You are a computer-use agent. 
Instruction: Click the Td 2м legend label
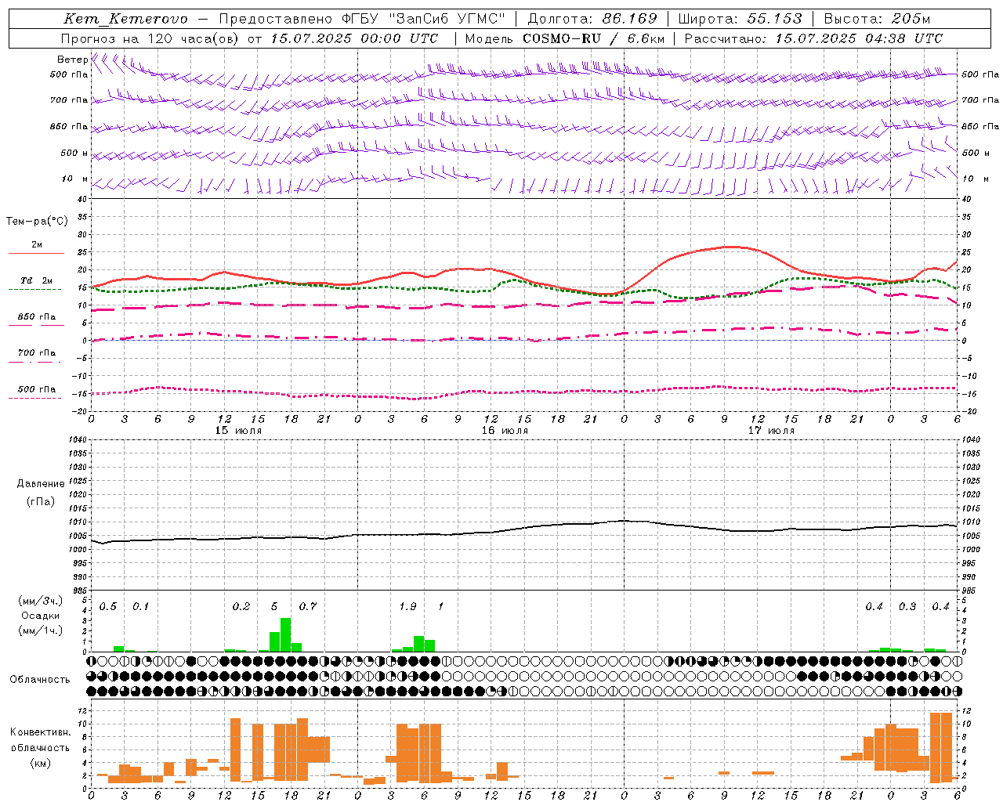[x=36, y=280]
